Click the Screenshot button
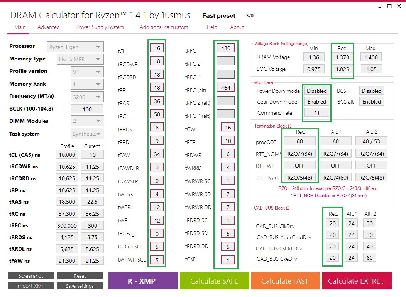The width and height of the screenshot is (406, 297). point(30,275)
